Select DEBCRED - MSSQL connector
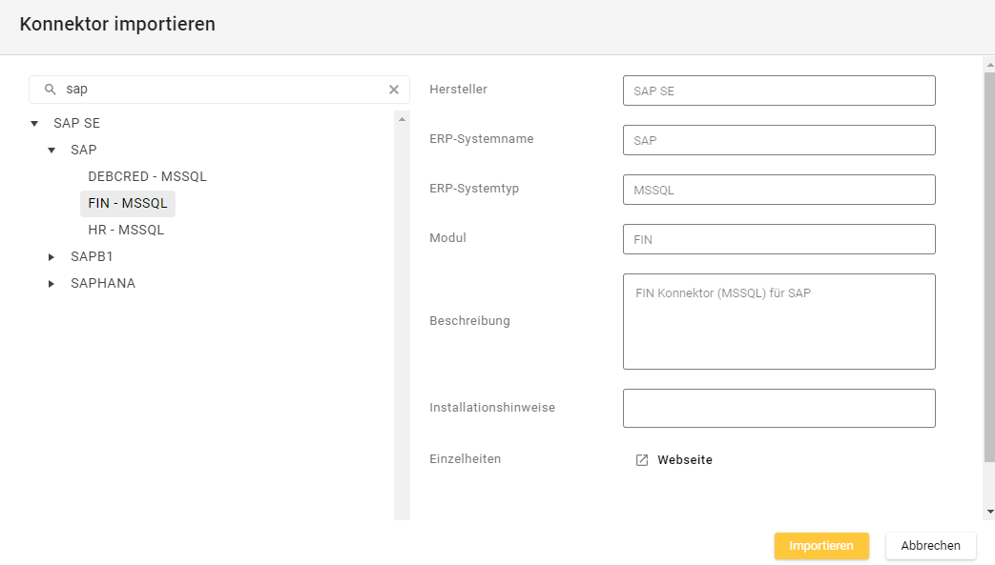 pyautogui.click(x=147, y=176)
